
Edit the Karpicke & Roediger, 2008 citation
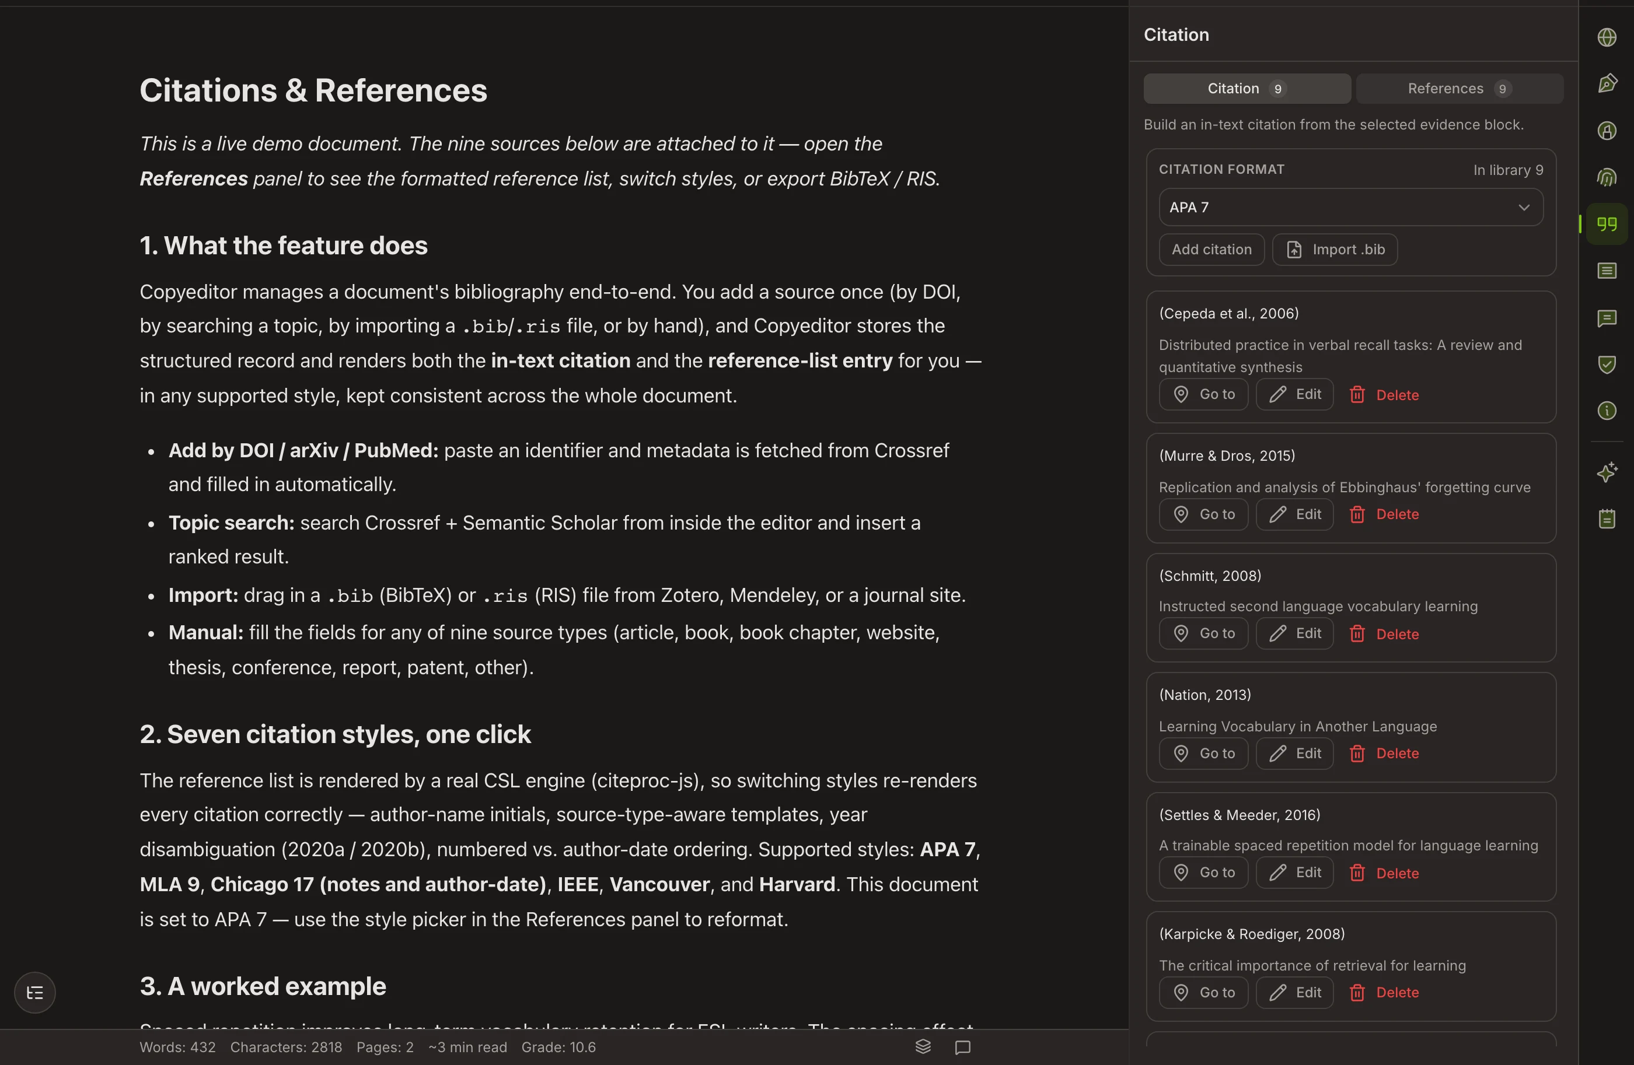1294,992
